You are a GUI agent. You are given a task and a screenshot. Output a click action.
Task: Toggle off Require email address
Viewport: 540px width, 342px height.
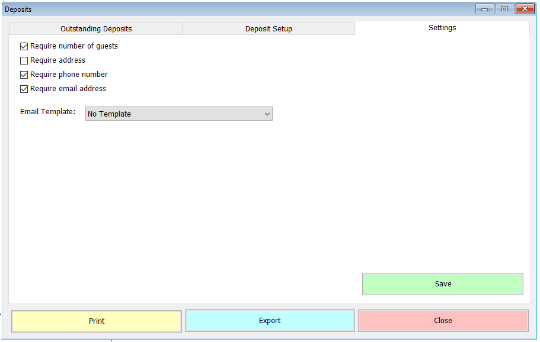[24, 88]
